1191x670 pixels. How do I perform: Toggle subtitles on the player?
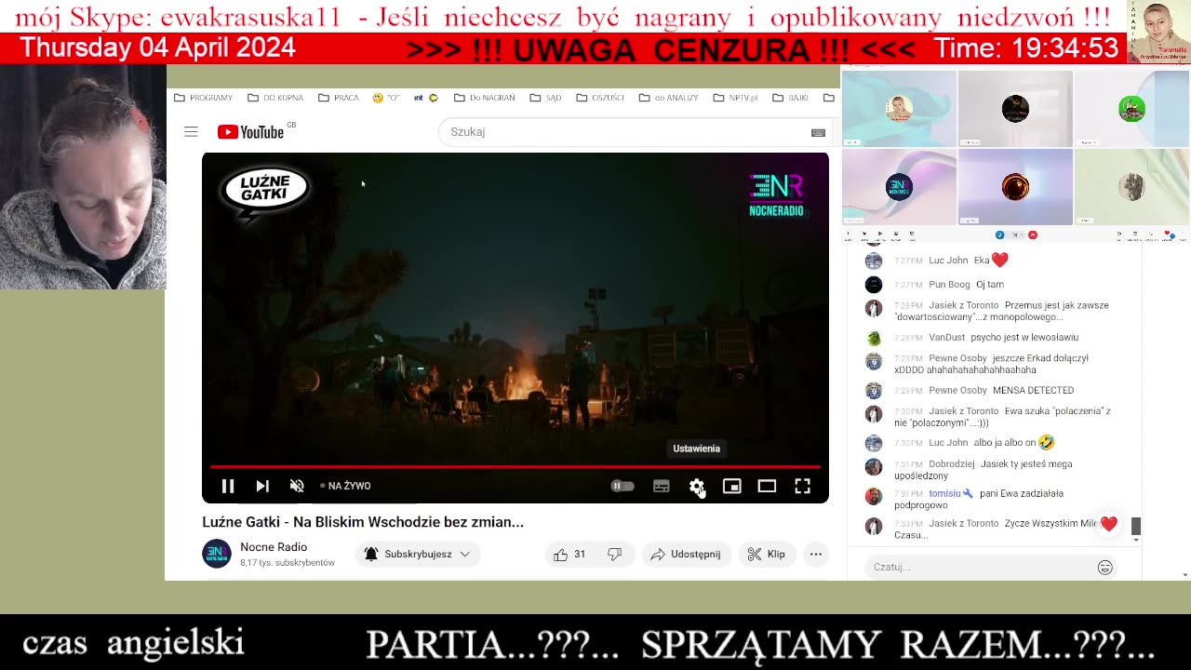[x=661, y=486]
